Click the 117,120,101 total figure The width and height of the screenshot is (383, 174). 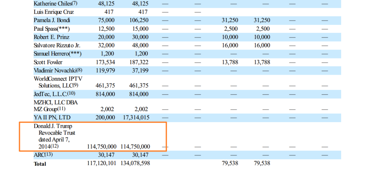coord(101,163)
